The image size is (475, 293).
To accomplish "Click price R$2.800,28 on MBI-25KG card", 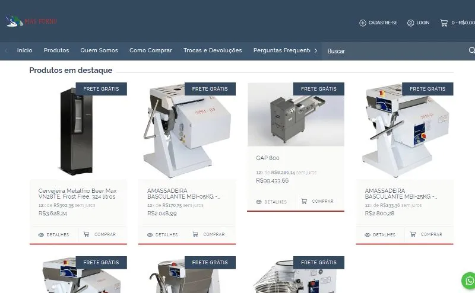I will click(379, 214).
